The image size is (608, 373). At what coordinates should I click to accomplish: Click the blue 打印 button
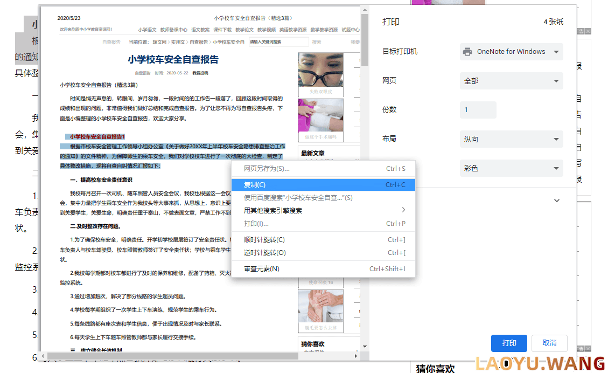509,343
